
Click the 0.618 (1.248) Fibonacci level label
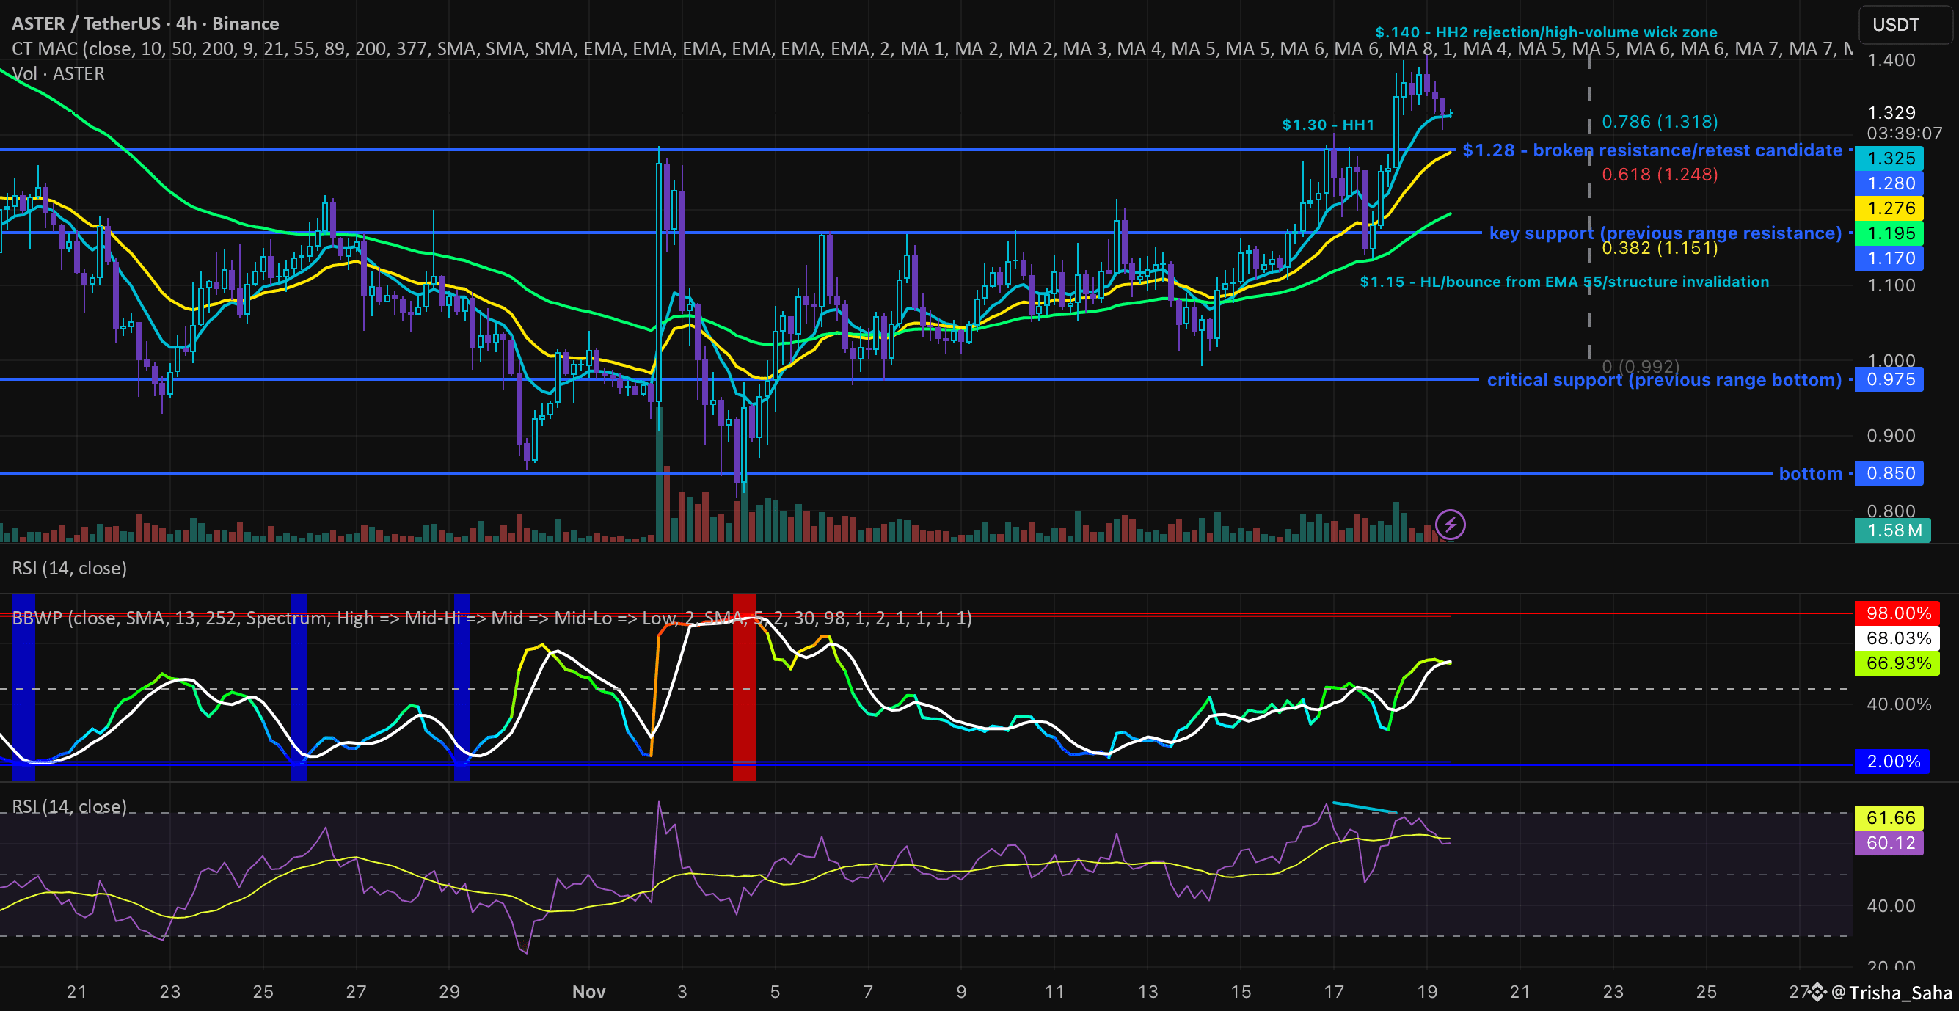(x=1660, y=174)
